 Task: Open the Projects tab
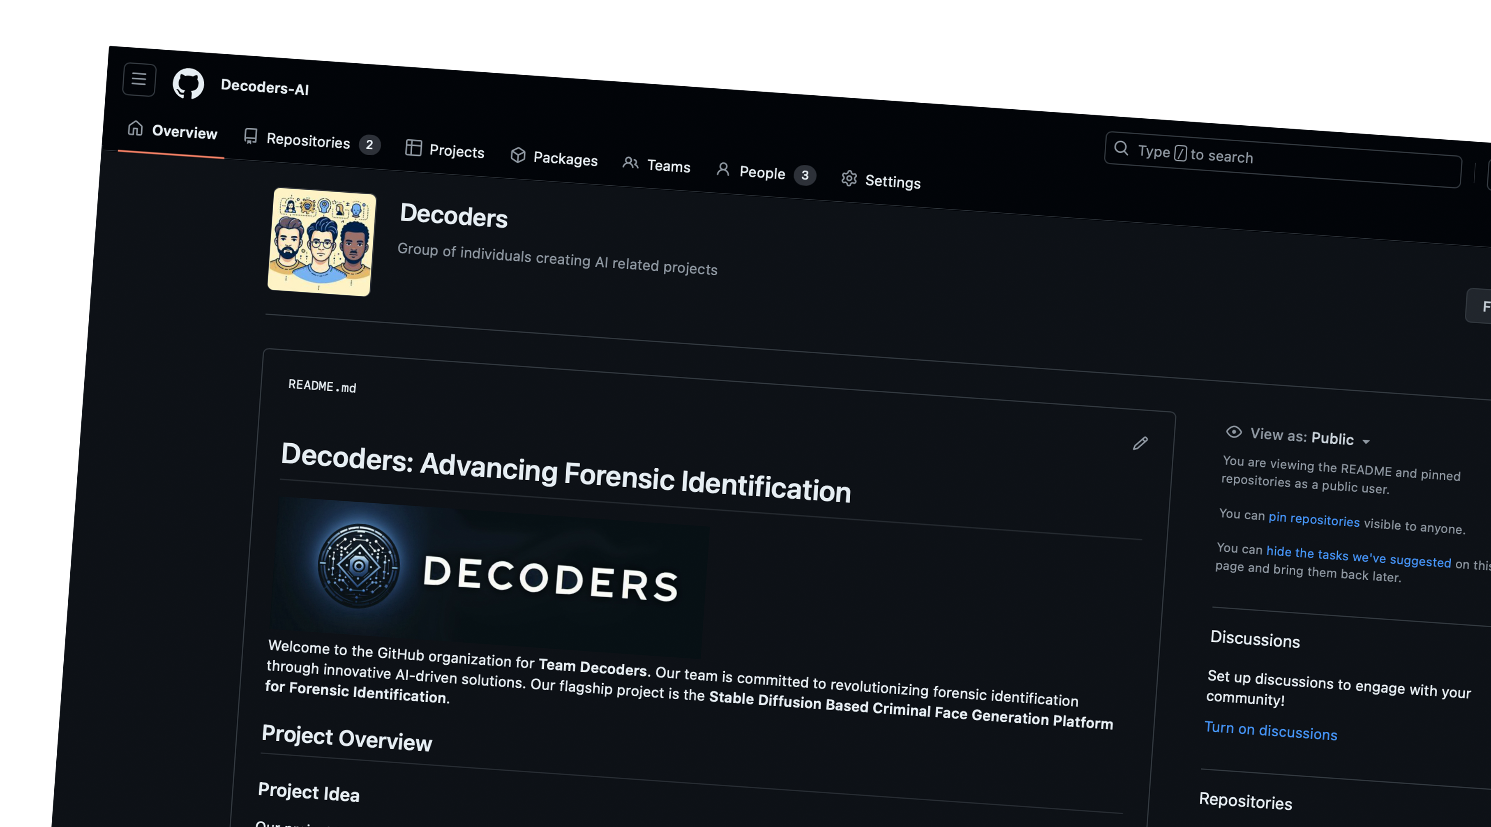[445, 150]
